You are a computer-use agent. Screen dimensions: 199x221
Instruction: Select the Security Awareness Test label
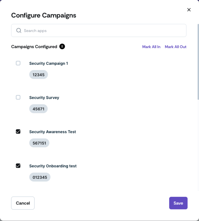coord(53,132)
